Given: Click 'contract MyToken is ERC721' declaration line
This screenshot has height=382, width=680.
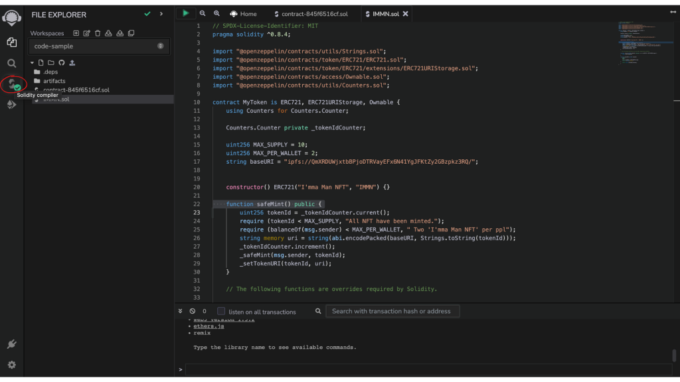Looking at the screenshot, I should click(306, 102).
